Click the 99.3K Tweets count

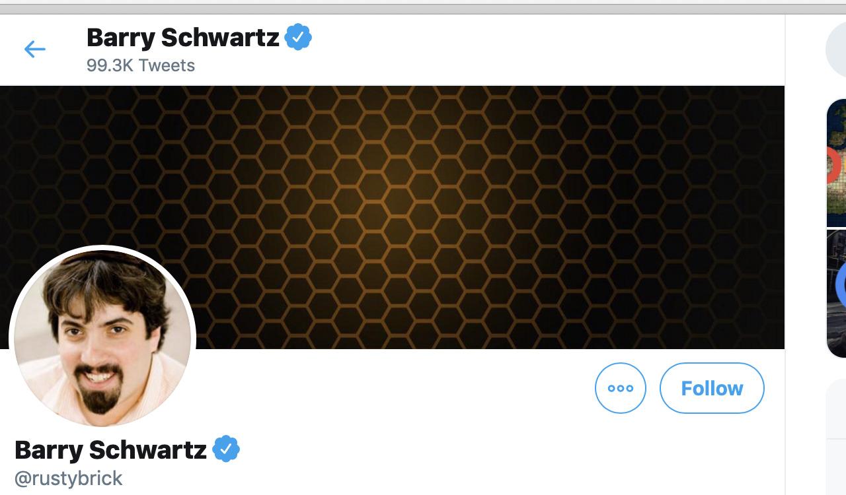[141, 65]
